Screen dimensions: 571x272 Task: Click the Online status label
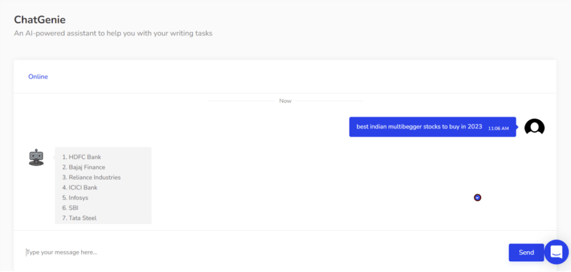coord(38,76)
